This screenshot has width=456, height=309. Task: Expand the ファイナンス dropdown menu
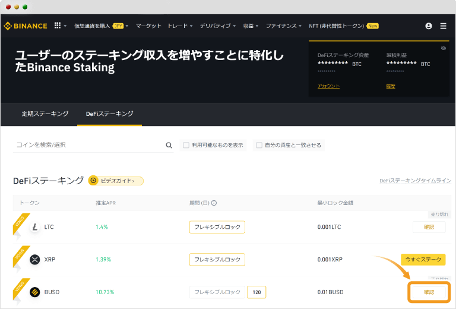[x=300, y=26]
